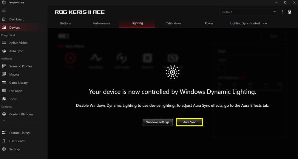The image size is (298, 159).
Task: Switch to the Buttons tab
Action: pyautogui.click(x=66, y=23)
